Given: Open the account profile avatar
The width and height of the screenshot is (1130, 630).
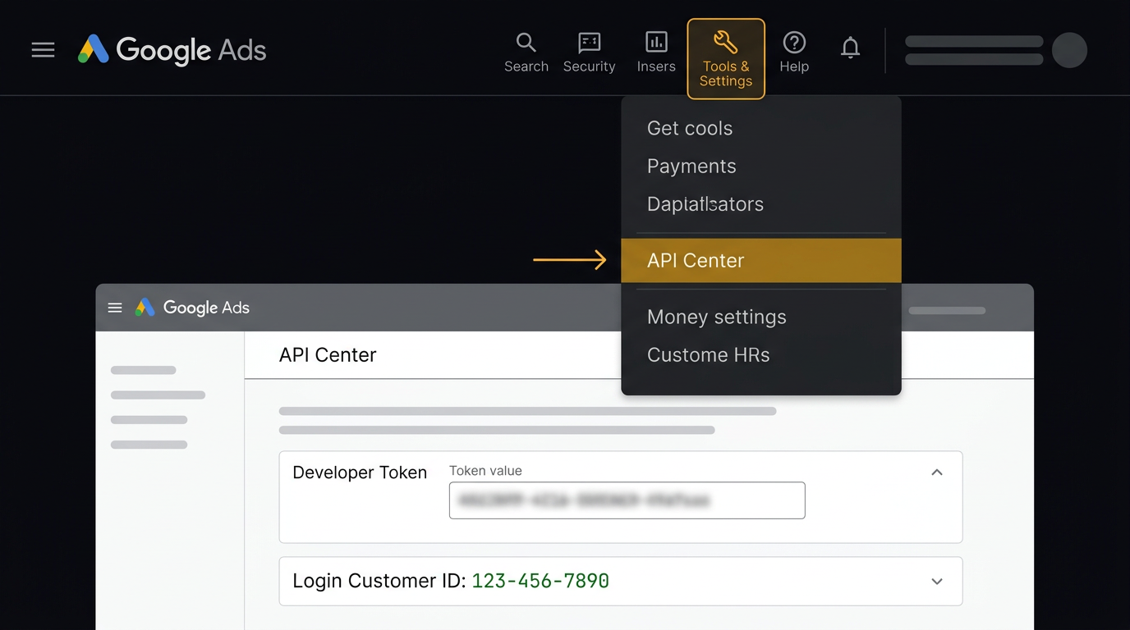Looking at the screenshot, I should pos(1070,49).
